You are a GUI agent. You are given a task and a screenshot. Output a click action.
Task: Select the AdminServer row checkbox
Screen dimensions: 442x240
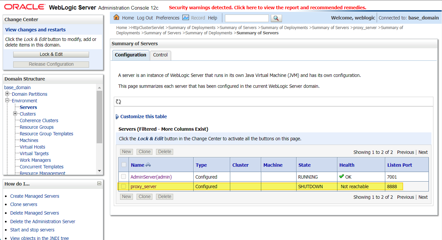coord(123,176)
